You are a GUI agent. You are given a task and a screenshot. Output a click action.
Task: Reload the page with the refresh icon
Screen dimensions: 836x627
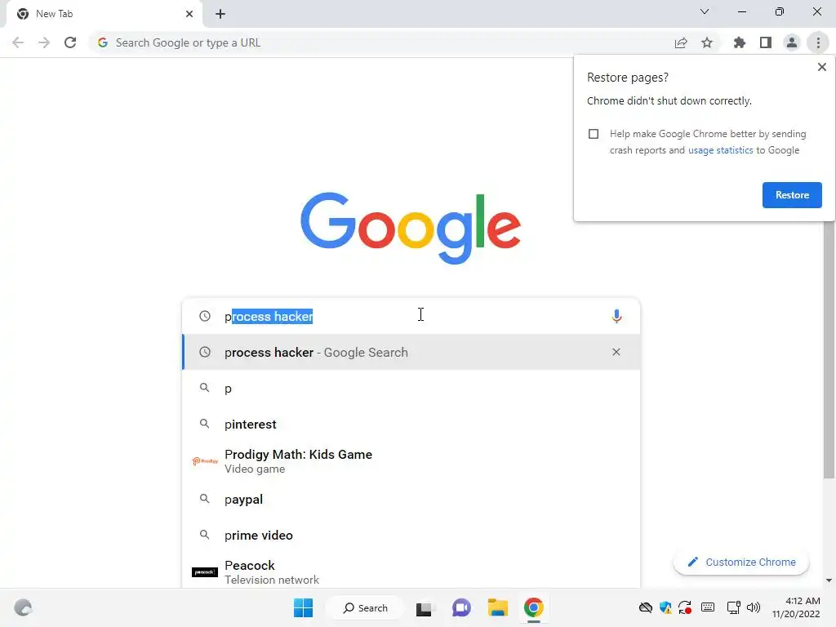pos(70,42)
